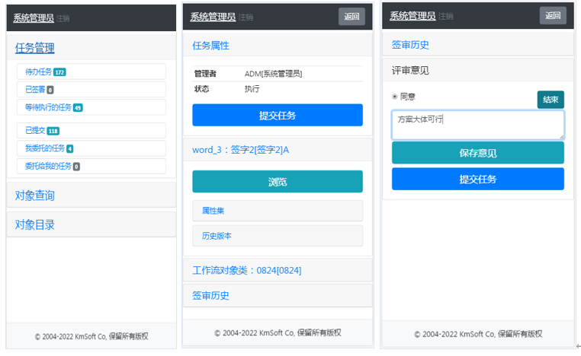
Task: Select the 同意 radio button
Action: (395, 97)
